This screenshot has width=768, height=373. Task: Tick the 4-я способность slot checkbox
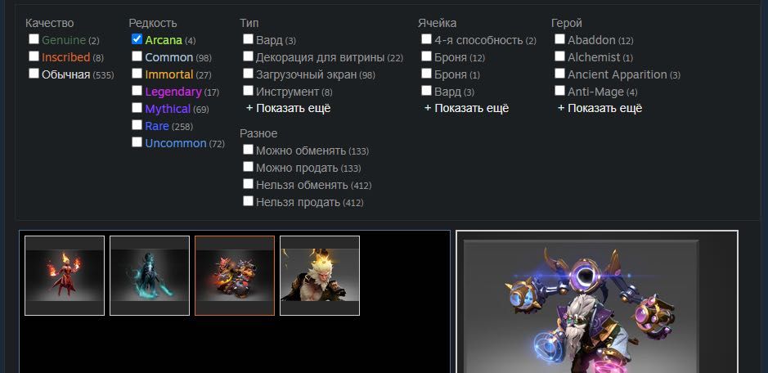pyautogui.click(x=426, y=39)
